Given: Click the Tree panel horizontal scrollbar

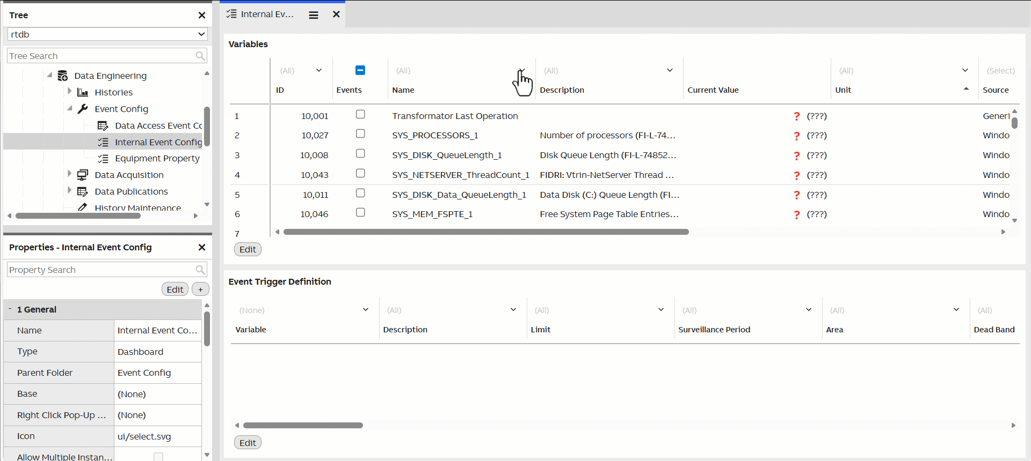Looking at the screenshot, I should coord(78,216).
